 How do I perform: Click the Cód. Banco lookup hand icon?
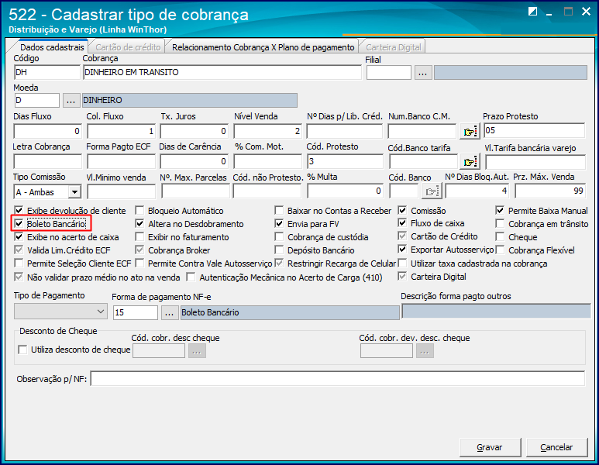pyautogui.click(x=432, y=191)
